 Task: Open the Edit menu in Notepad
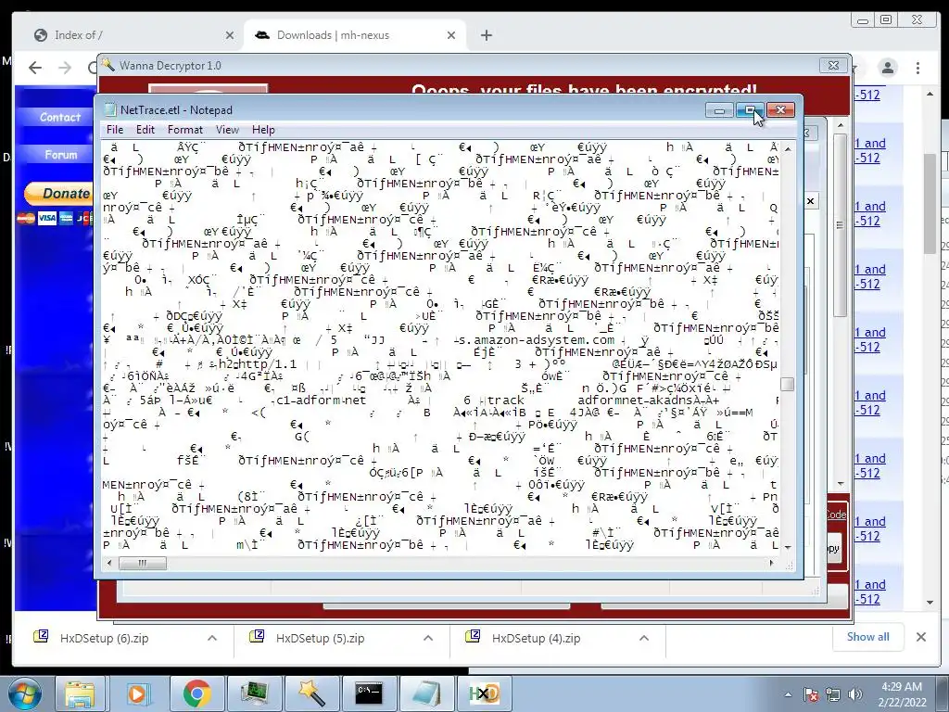click(146, 130)
